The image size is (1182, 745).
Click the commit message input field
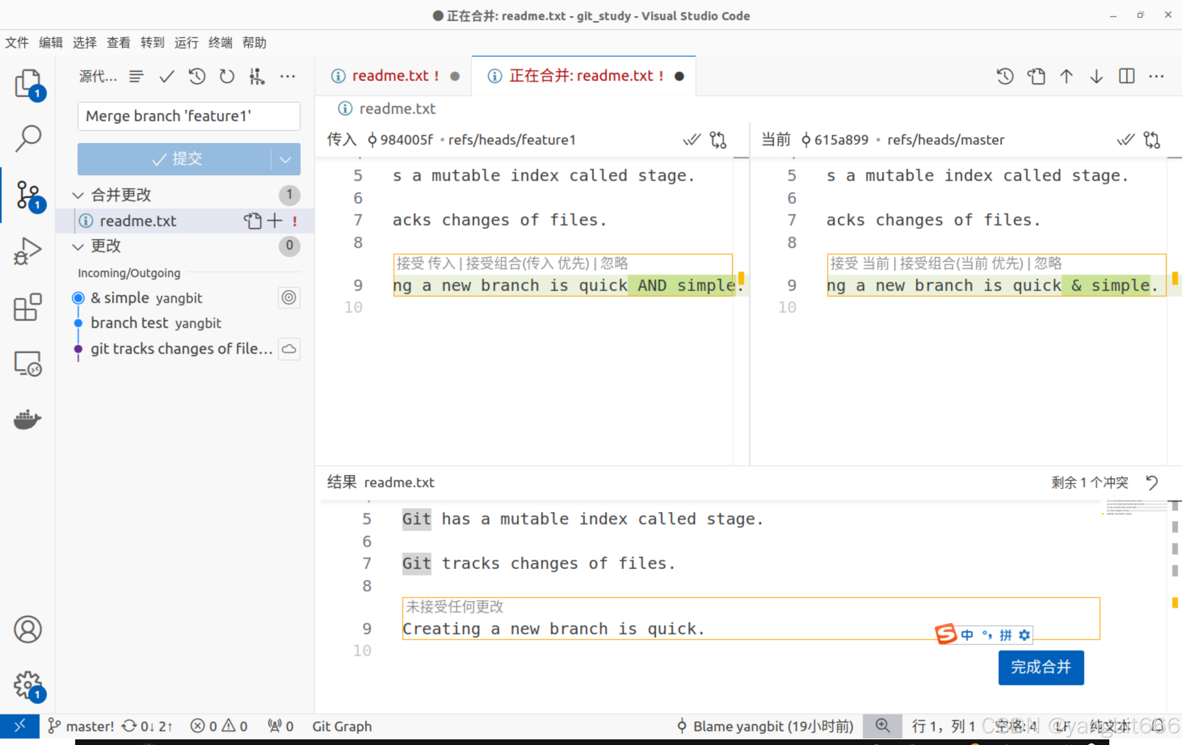pos(189,116)
